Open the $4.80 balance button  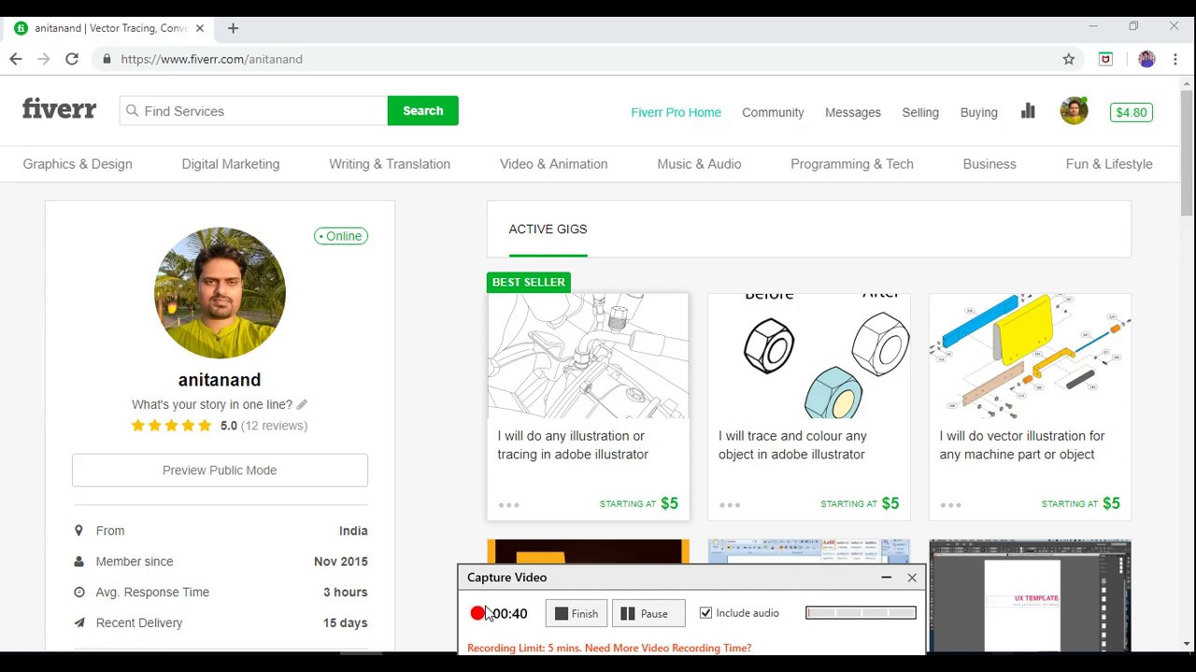pos(1131,112)
